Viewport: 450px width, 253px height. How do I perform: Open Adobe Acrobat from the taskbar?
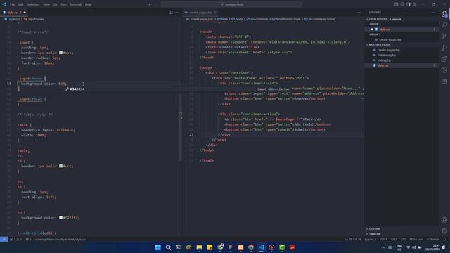tap(292, 247)
